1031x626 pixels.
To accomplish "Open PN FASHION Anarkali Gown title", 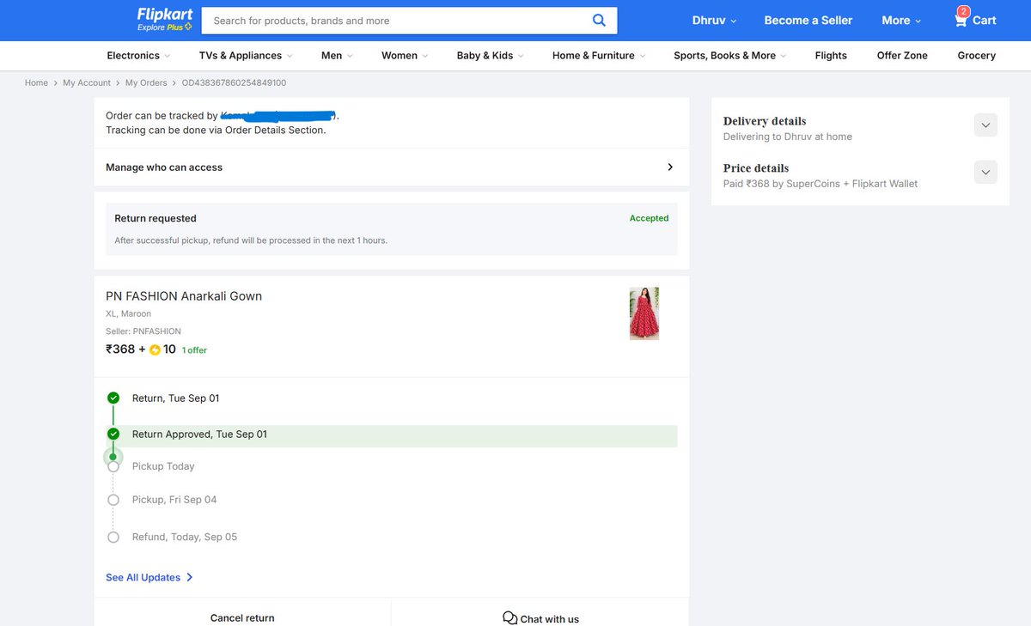I will coord(184,296).
